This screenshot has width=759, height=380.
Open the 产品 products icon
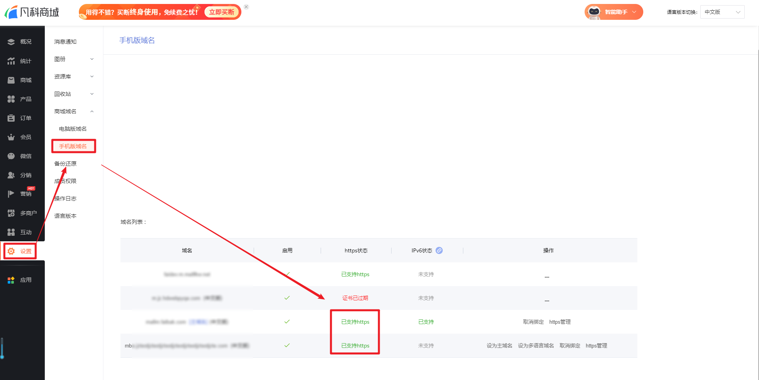(11, 99)
